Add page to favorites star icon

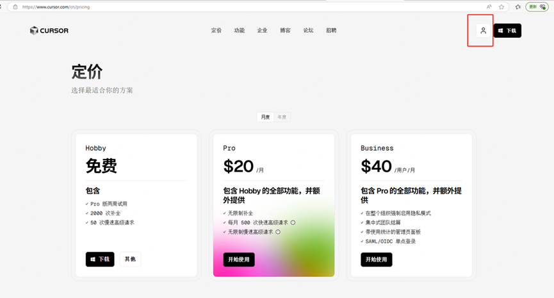[501, 6]
